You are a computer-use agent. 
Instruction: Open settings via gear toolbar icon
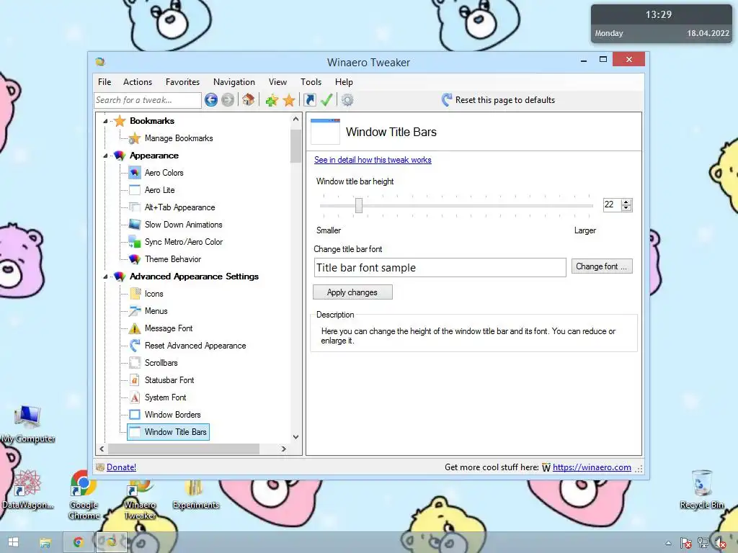coord(347,99)
